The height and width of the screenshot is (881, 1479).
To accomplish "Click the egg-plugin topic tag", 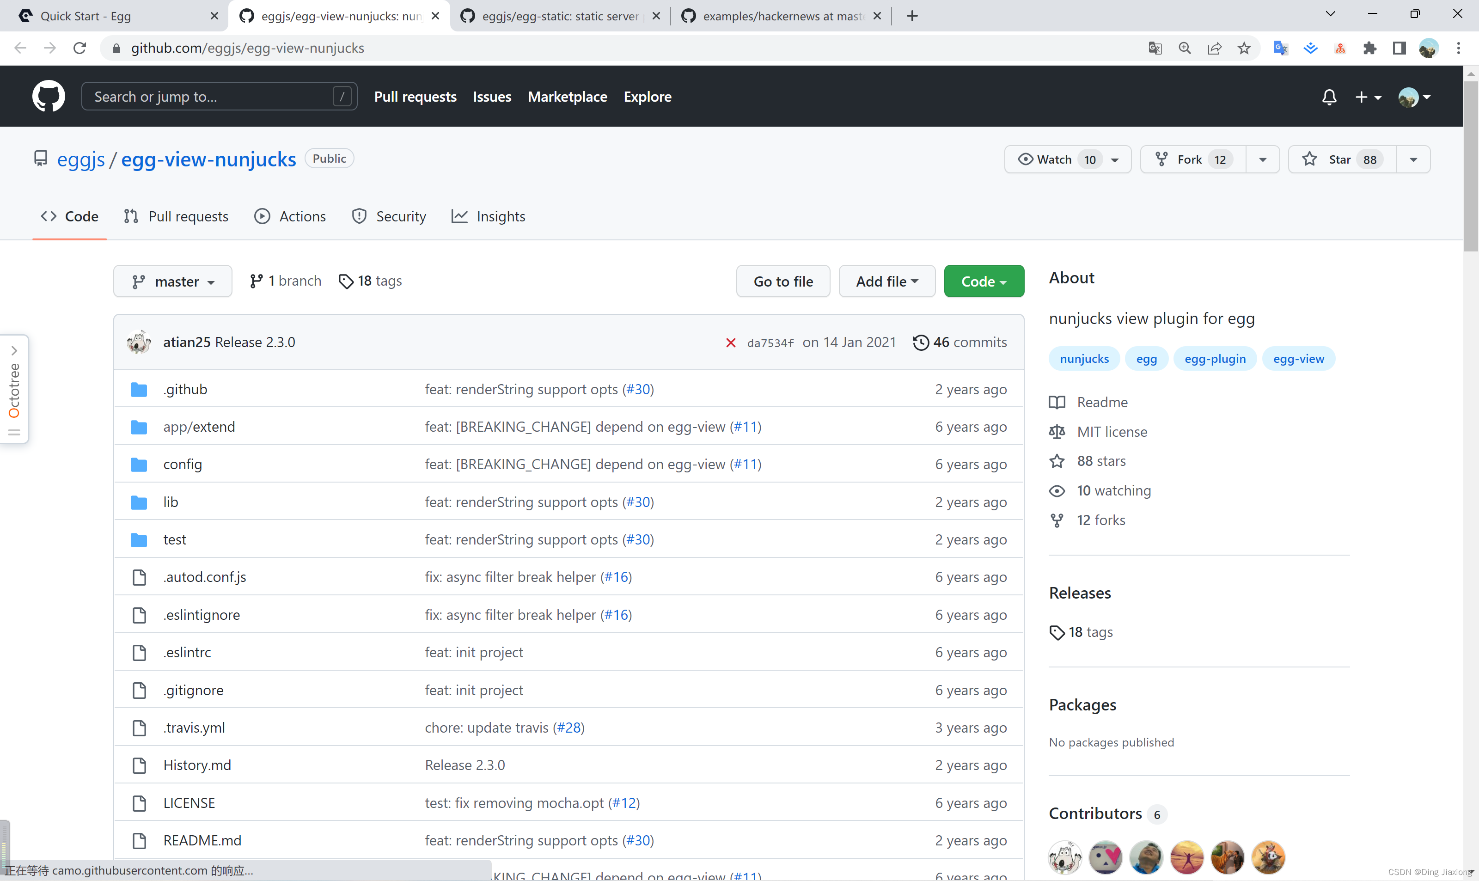I will click(1215, 359).
